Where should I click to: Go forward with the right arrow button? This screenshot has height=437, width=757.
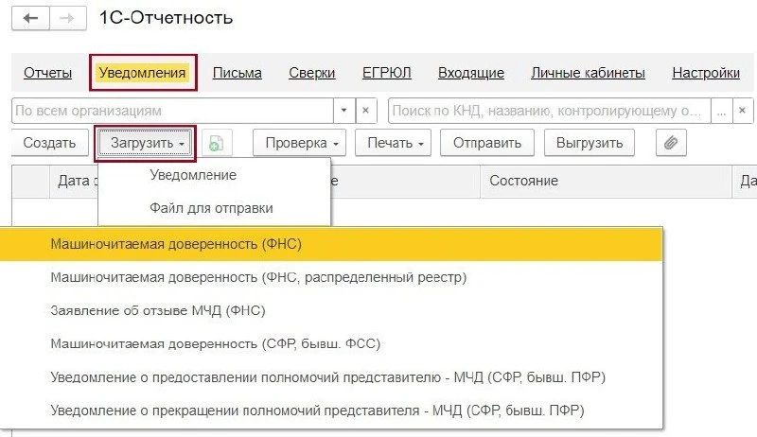67,18
